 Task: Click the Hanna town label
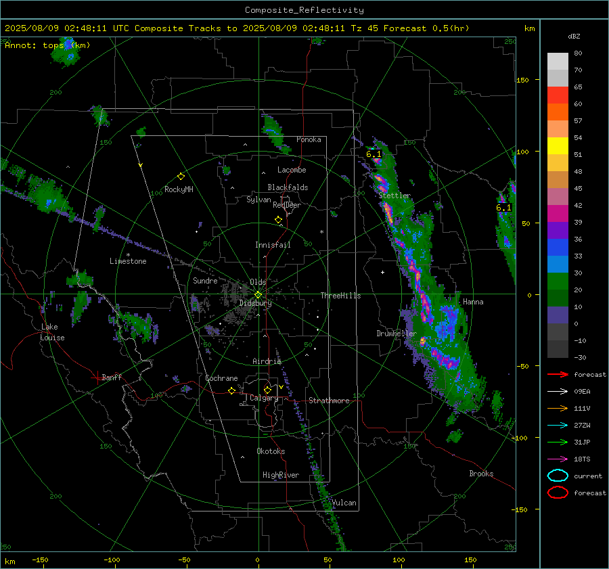click(473, 302)
